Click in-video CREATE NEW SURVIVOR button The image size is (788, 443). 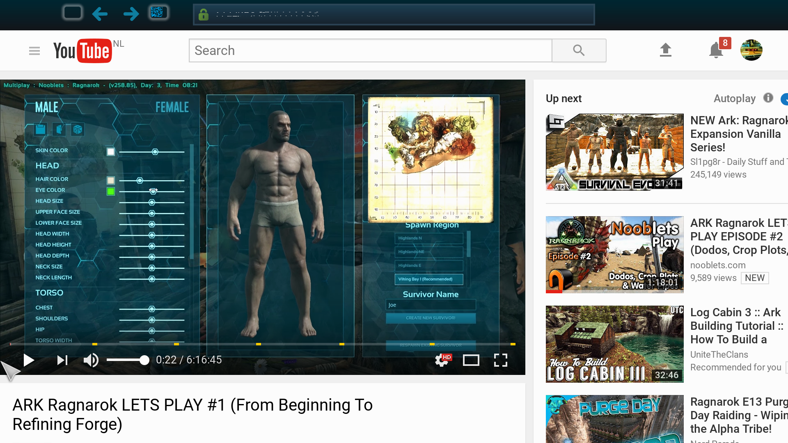(x=431, y=318)
